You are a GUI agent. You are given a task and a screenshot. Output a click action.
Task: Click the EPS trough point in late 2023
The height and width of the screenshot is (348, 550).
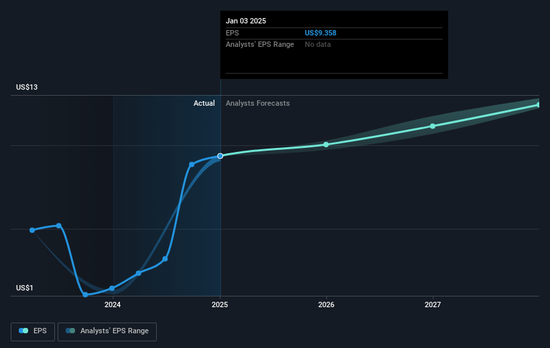(x=85, y=294)
